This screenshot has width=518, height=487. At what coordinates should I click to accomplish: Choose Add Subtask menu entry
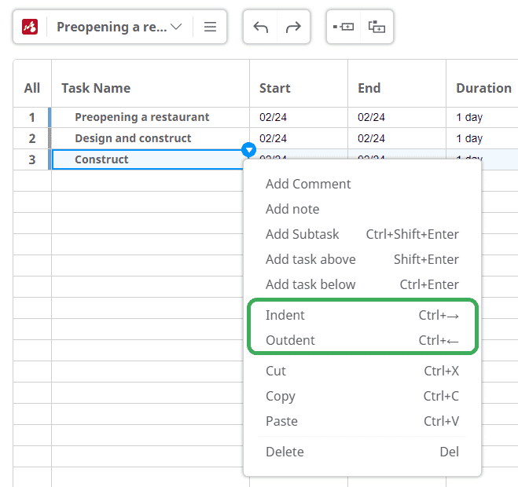click(x=362, y=234)
